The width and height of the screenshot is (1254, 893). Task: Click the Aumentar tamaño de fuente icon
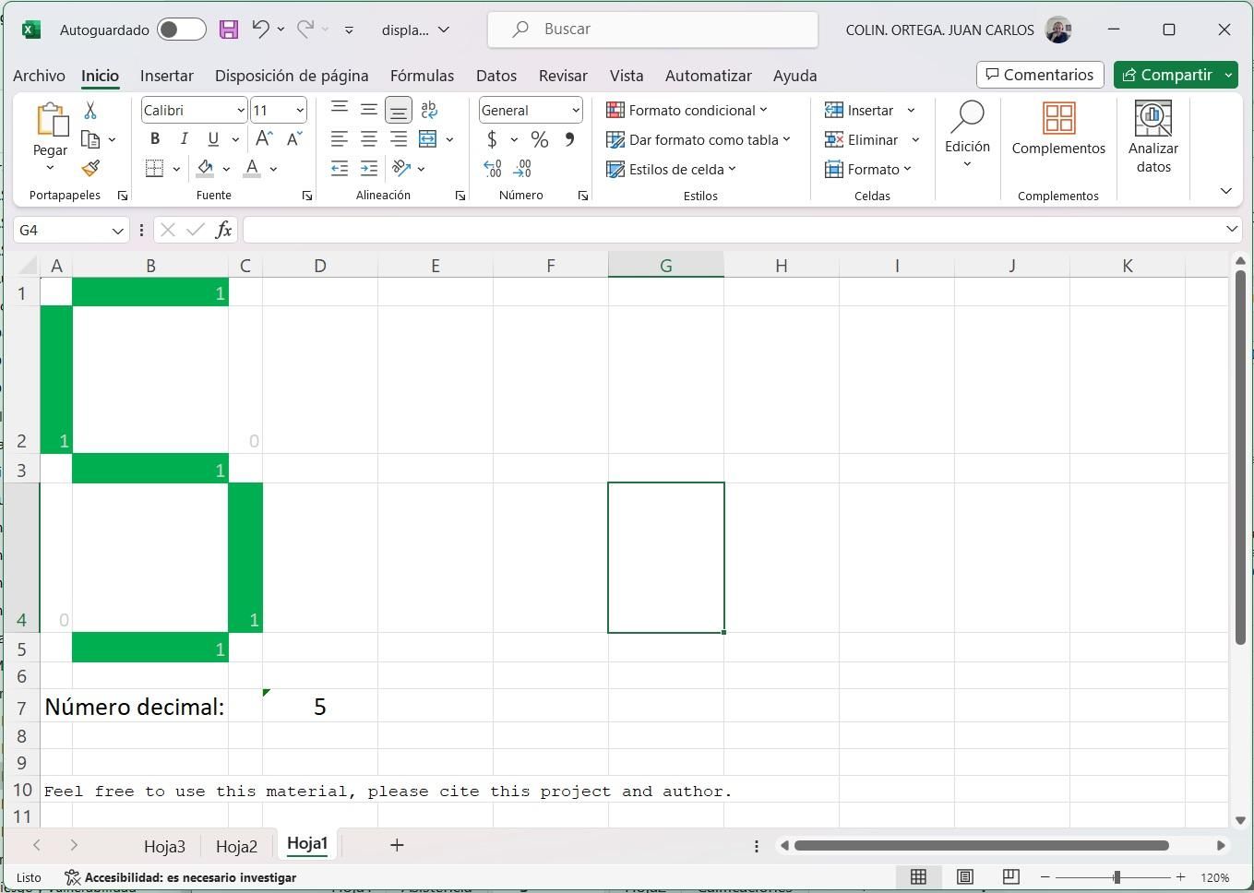(263, 138)
